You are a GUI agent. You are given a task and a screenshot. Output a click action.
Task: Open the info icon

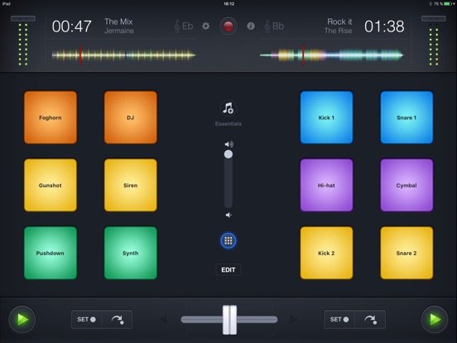251,27
